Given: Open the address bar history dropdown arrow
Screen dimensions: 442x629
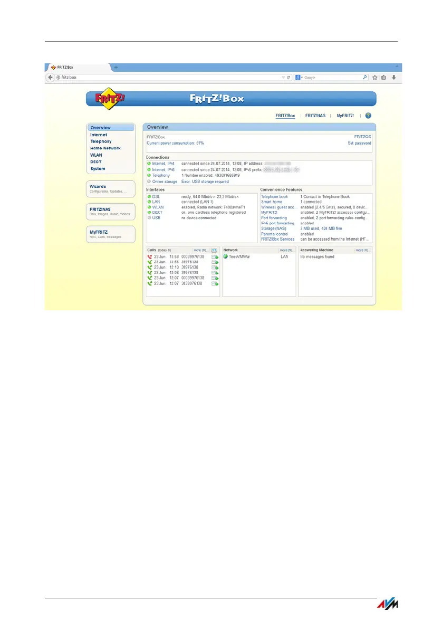Looking at the screenshot, I should tap(283, 78).
